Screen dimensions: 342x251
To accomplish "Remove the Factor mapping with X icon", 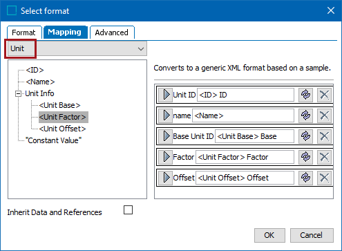I will tap(324, 157).
